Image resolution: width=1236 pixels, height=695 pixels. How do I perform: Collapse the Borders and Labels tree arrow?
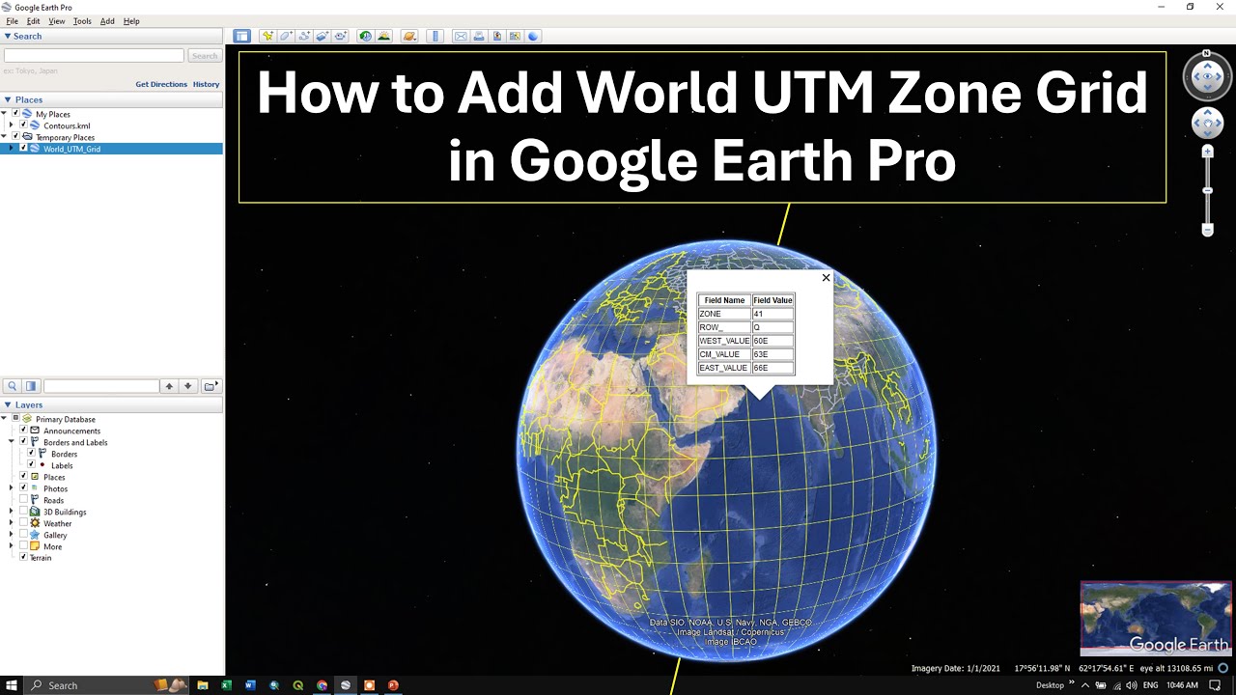pos(12,442)
